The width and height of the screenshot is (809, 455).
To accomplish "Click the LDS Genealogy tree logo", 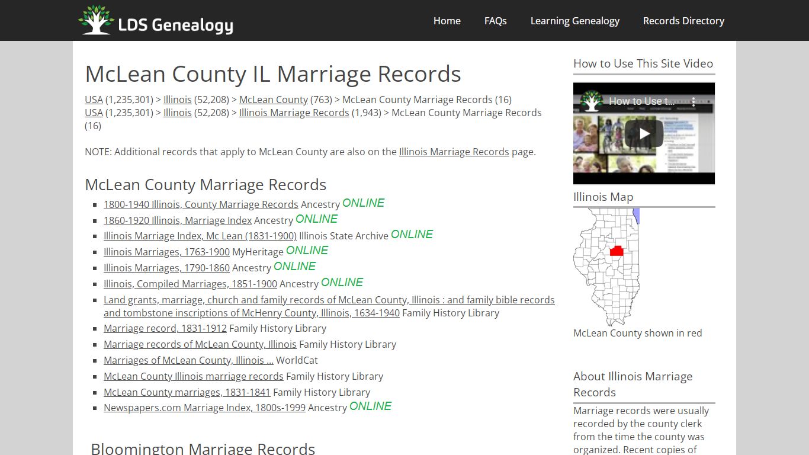I will coord(96,20).
